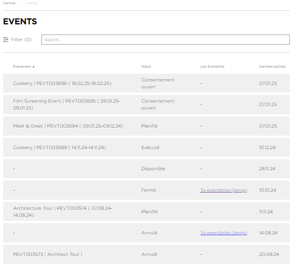Click date 07.01.25 in Film Screening row
The image size is (294, 267).
click(268, 104)
